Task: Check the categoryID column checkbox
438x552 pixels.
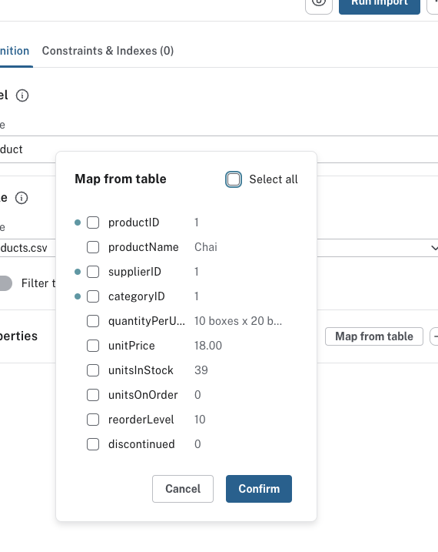Action: [x=93, y=296]
